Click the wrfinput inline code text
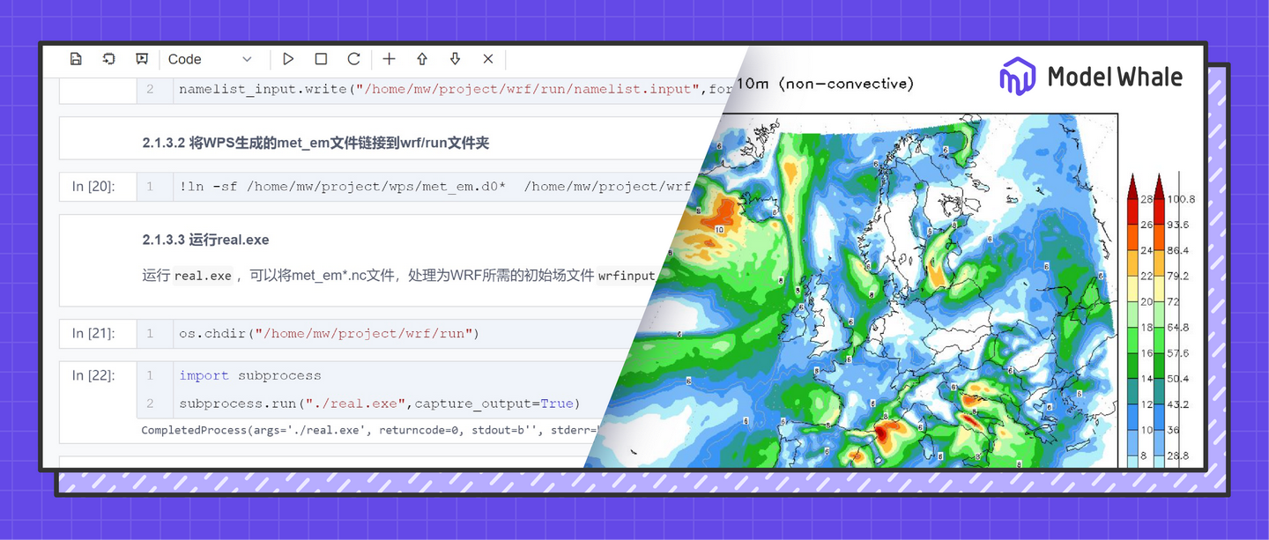Viewport: 1269px width, 540px height. pos(627,276)
